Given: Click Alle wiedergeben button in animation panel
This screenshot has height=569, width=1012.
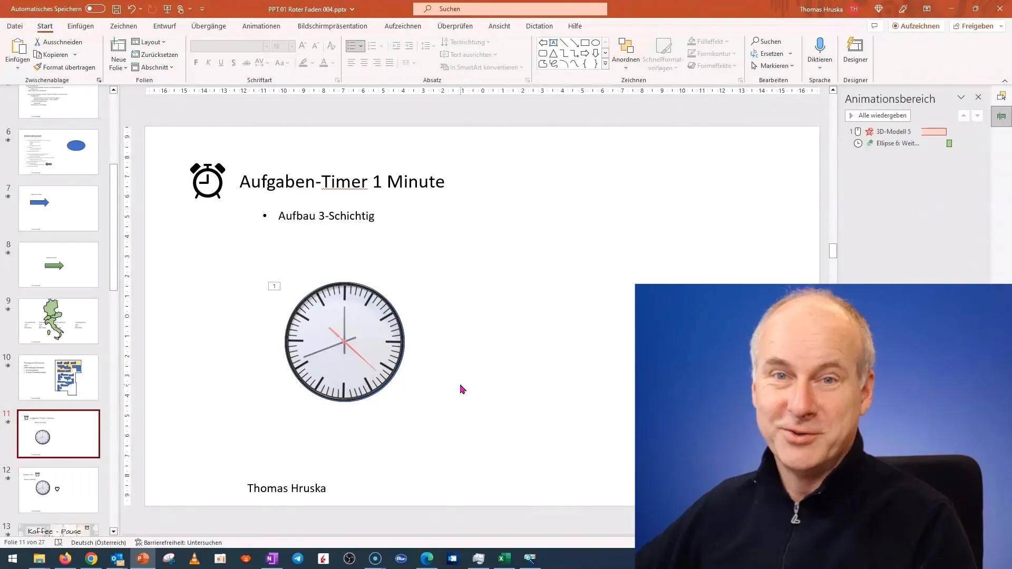Looking at the screenshot, I should [879, 115].
